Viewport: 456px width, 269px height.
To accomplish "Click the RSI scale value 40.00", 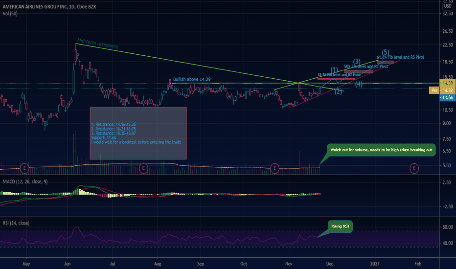I will (448, 243).
